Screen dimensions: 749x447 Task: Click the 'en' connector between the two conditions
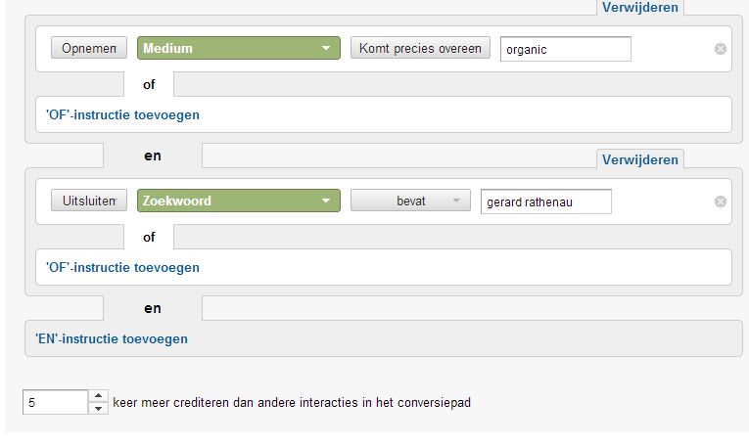[153, 156]
